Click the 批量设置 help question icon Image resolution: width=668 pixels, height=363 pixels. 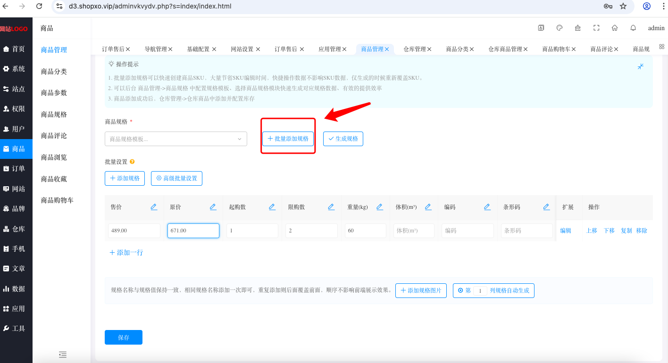coord(132,162)
